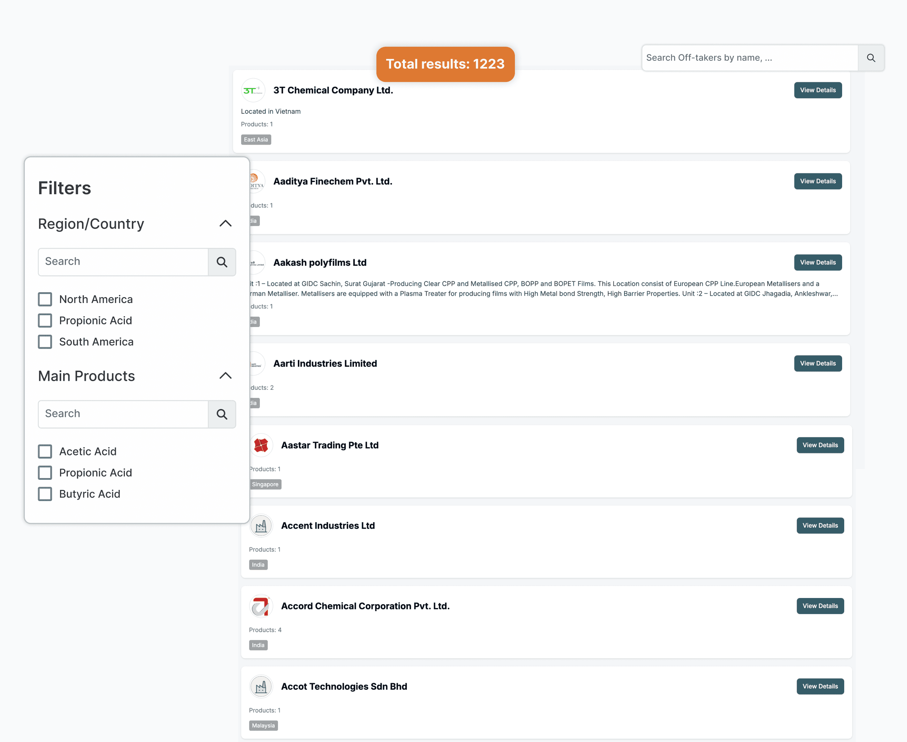The width and height of the screenshot is (907, 742).
Task: Click the 3T Chemical Company logo
Action: (x=253, y=90)
